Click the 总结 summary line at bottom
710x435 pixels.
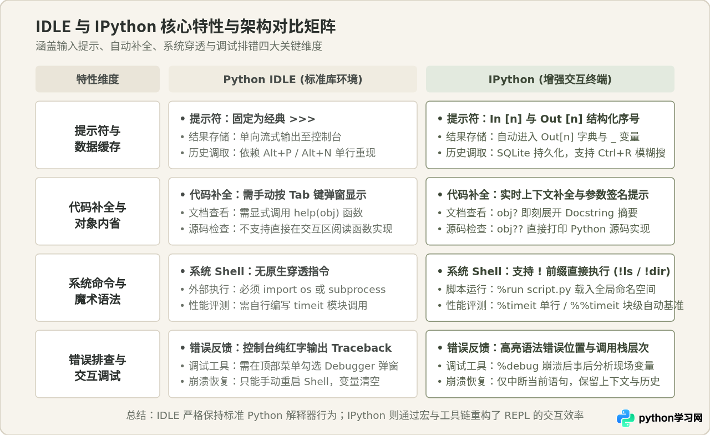pos(355,416)
